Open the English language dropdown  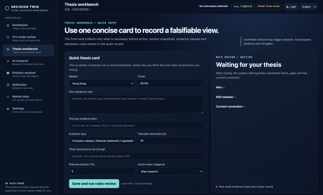tap(309, 6)
